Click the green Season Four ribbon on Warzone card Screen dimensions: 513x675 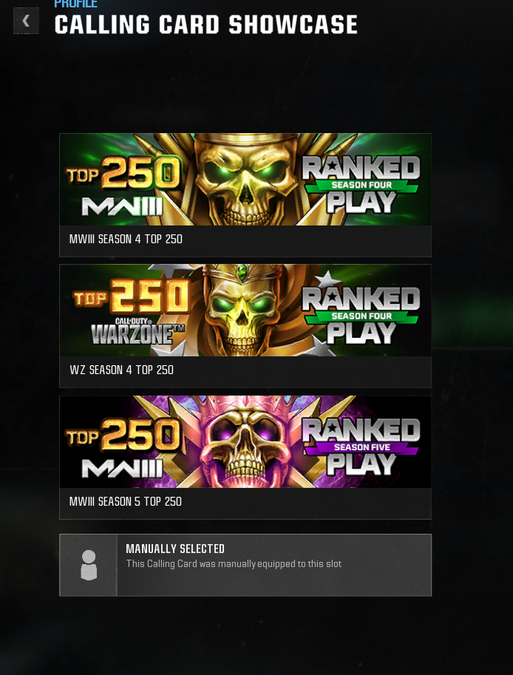coord(361,316)
